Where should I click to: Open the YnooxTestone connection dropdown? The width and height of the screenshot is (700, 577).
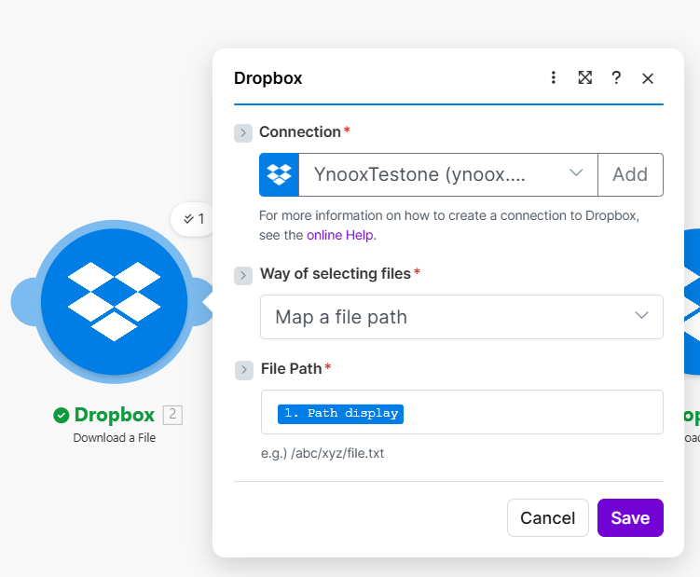click(447, 174)
